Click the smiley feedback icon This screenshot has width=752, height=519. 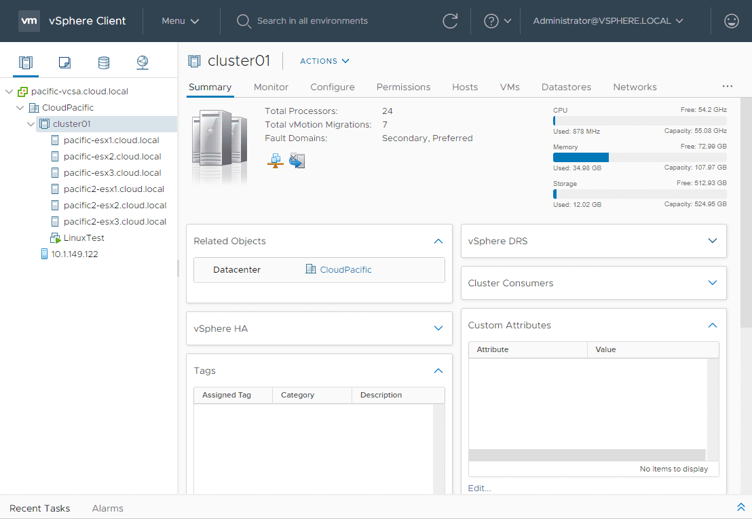[732, 21]
